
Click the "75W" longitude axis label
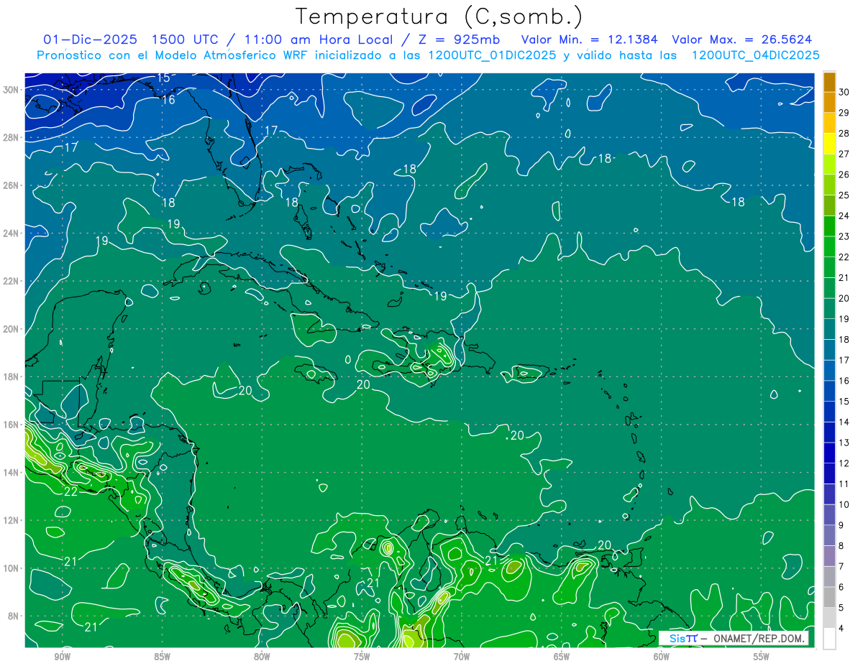coord(362,657)
